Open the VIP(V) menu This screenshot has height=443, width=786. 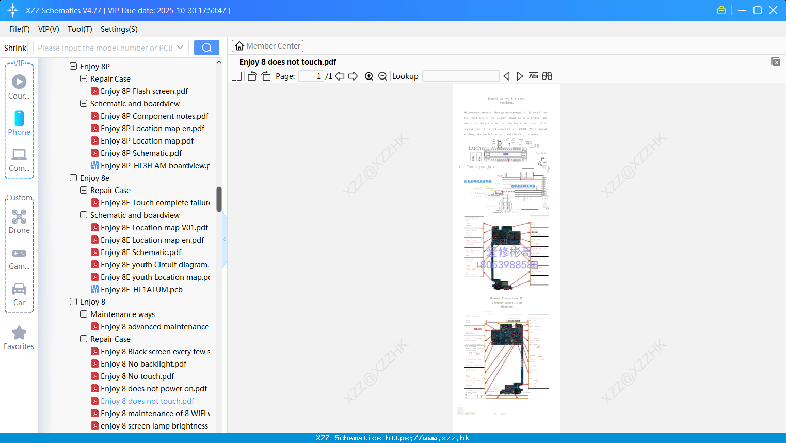click(49, 29)
